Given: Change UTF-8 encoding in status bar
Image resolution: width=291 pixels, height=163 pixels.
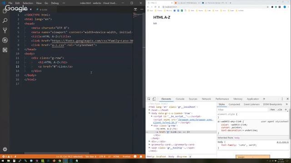Looking at the screenshot, I should [x=102, y=157].
